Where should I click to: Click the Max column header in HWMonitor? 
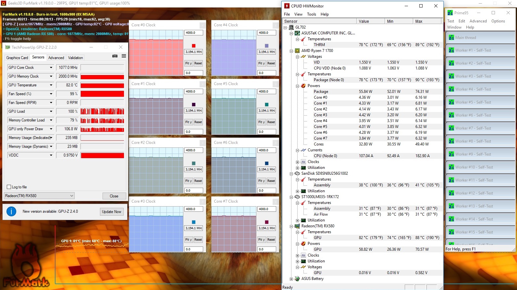click(x=427, y=21)
